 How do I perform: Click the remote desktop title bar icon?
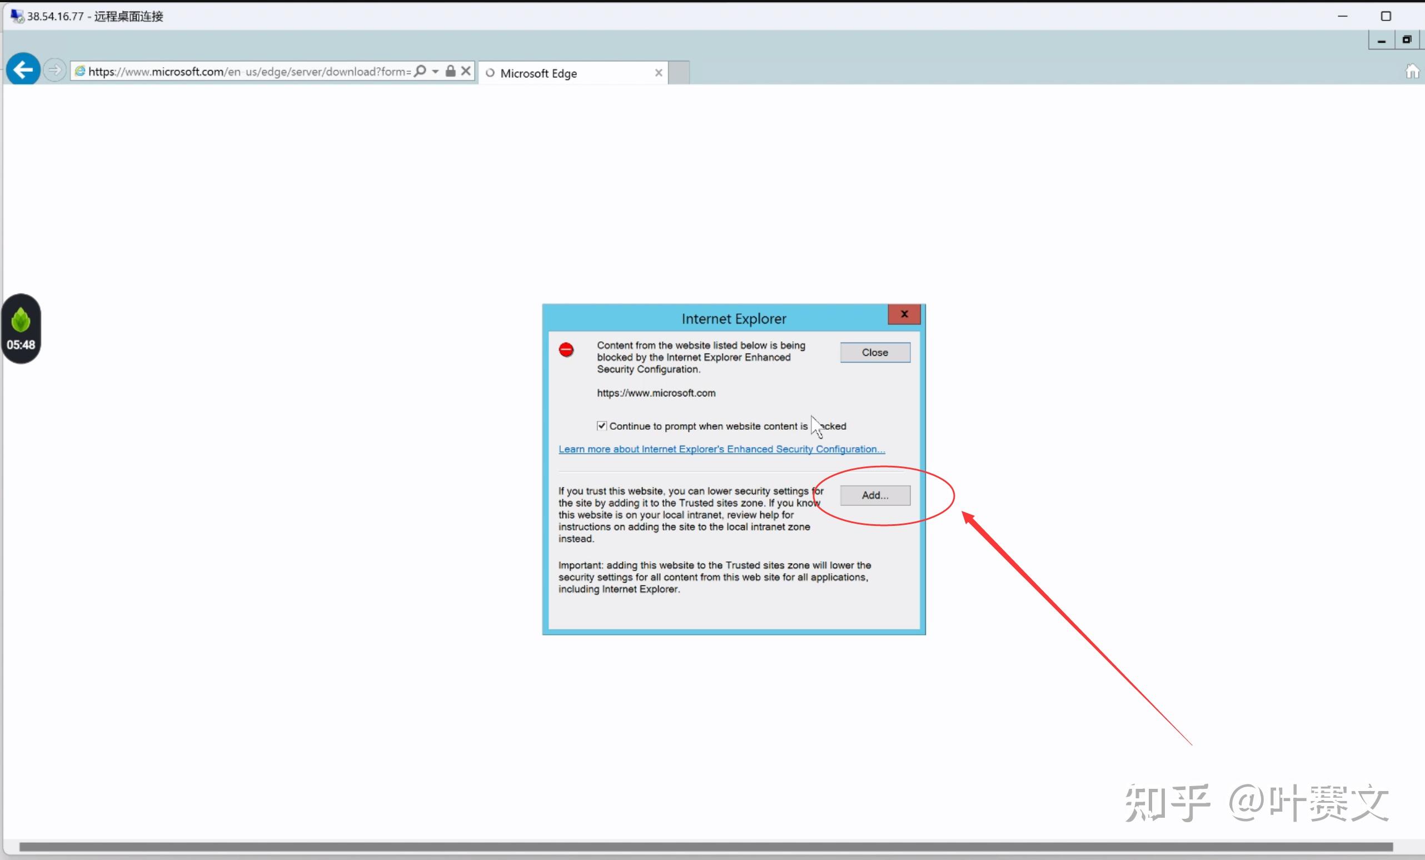coord(17,16)
